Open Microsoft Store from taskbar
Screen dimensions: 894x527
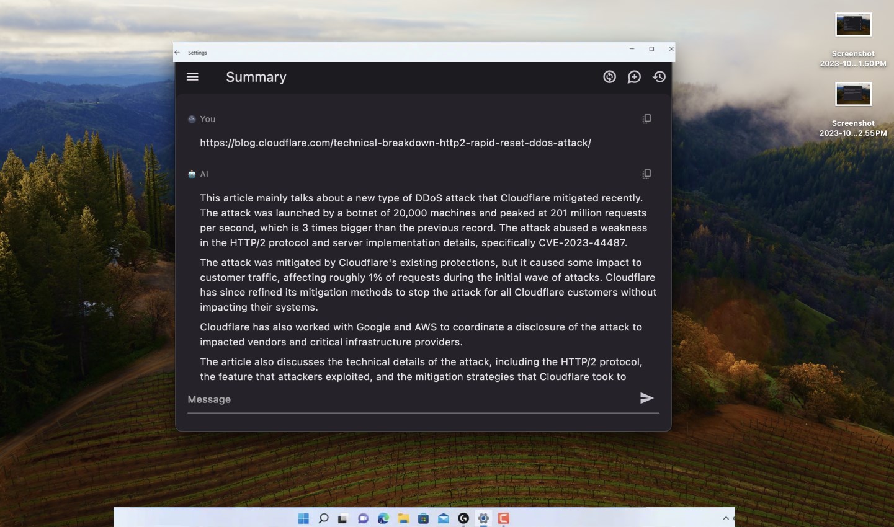tap(423, 518)
